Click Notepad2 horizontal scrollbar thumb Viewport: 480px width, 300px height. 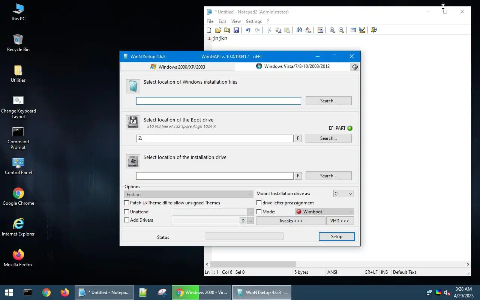[253, 264]
